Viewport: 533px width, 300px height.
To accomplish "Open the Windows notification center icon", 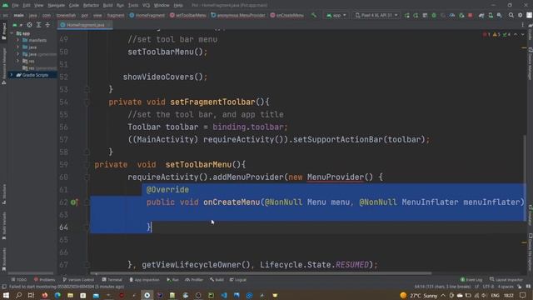I will [x=523, y=295].
